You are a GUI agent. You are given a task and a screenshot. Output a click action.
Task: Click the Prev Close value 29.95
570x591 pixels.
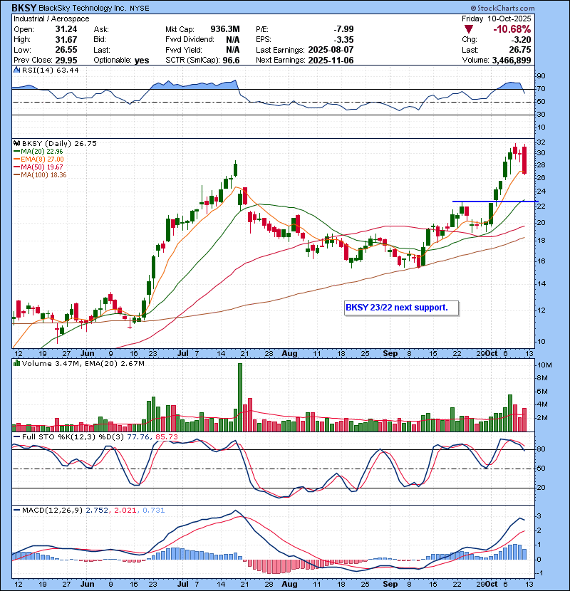click(x=66, y=60)
